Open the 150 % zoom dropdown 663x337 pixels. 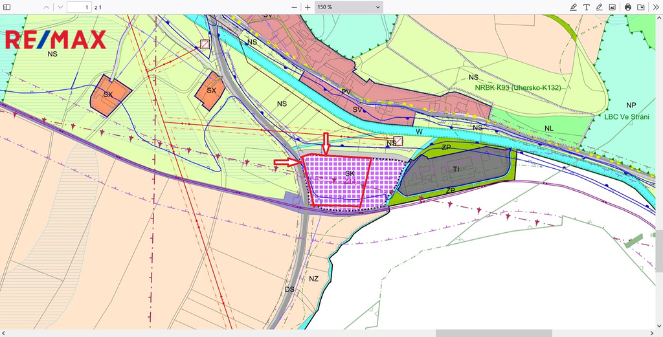point(349,6)
